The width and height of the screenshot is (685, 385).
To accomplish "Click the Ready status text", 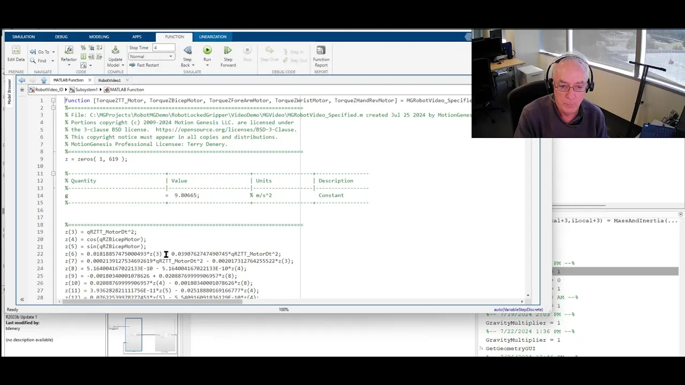I will point(12,310).
